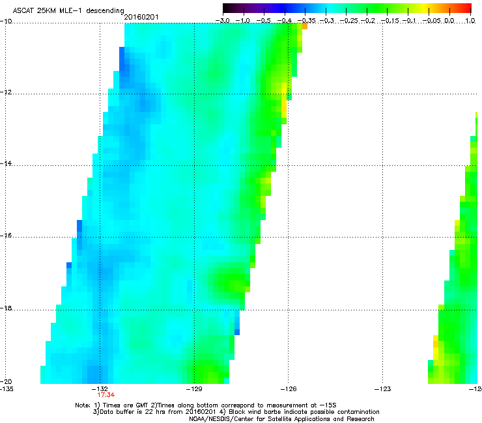Screen dimensions: 482x423
Task: Click the longitude axis label '-135'
Action: coord(7,389)
